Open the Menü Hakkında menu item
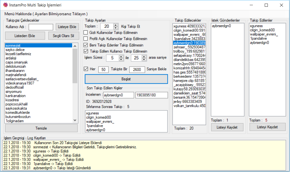Screen dimensions: 290x172 46,14
